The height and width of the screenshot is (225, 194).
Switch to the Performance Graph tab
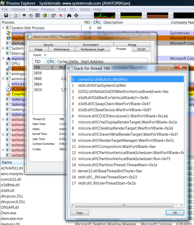[92, 49]
